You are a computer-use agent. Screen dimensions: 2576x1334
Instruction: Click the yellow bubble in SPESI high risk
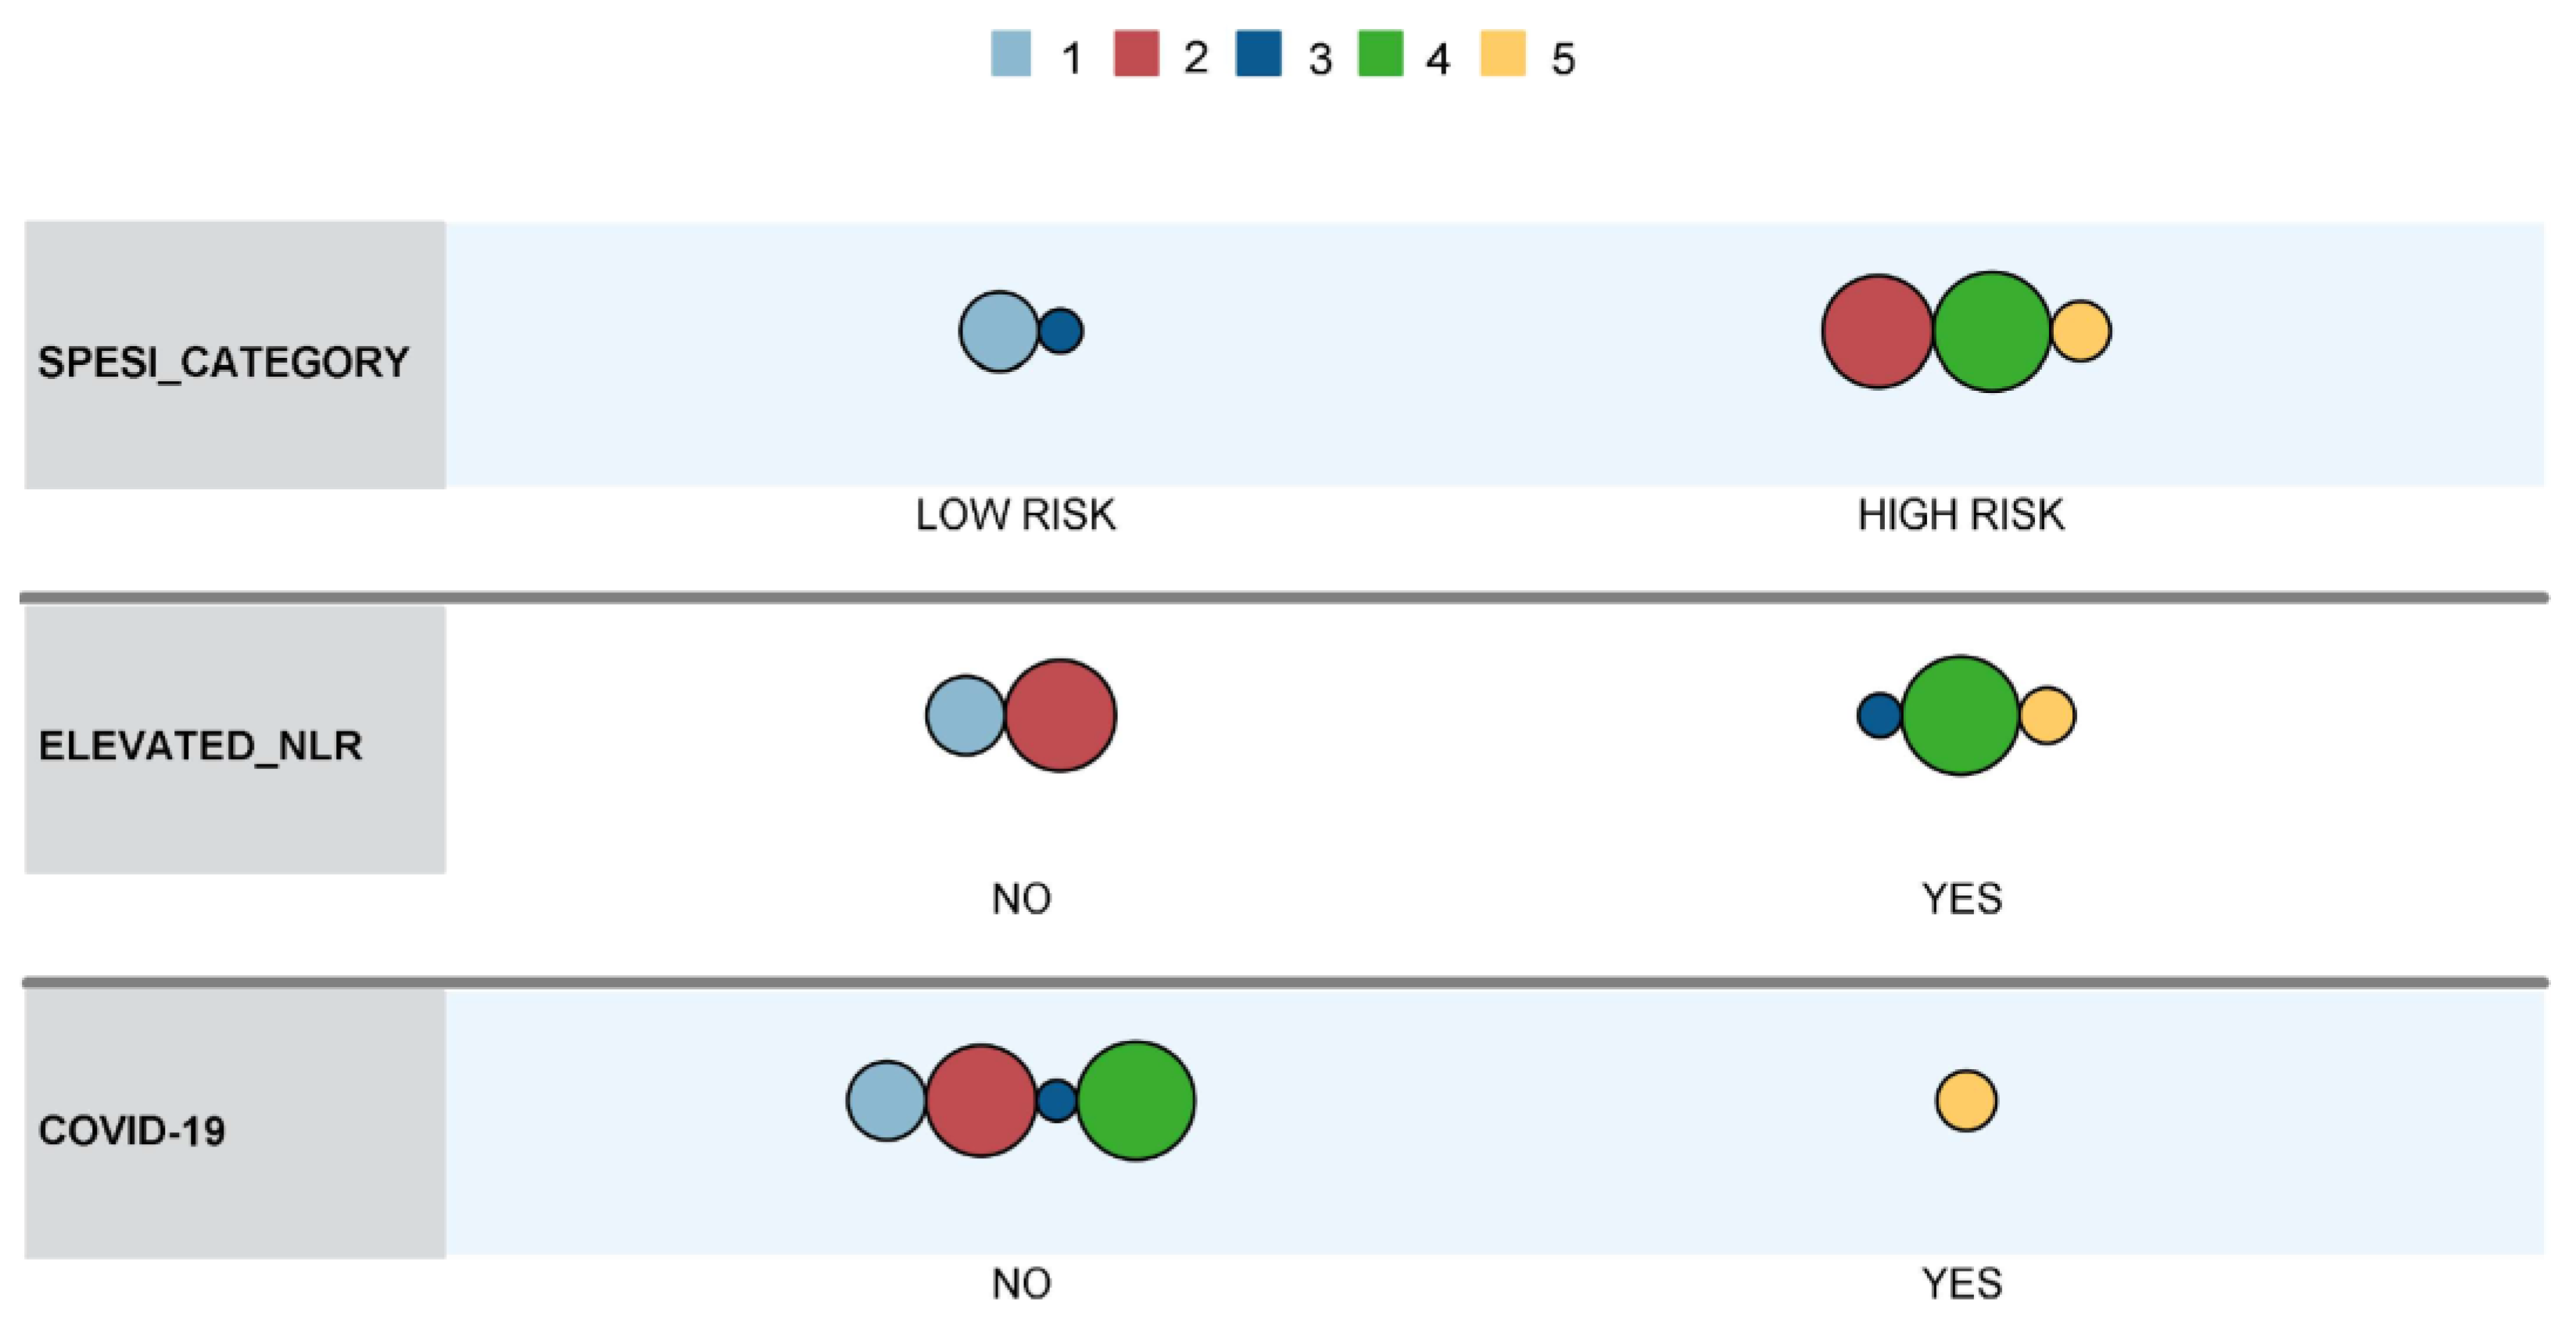(x=2081, y=331)
